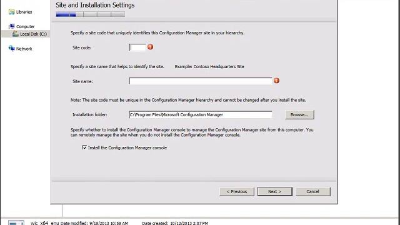The width and height of the screenshot is (400, 225).
Task: Click the Installation folder: label
Action: (x=90, y=115)
